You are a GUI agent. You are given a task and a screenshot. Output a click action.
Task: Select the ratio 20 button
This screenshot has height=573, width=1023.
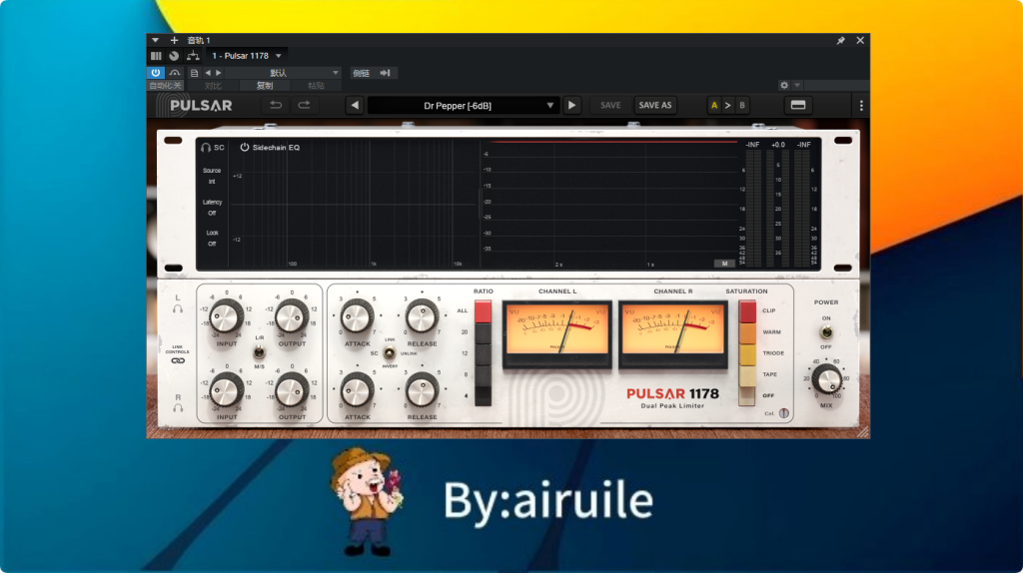coord(483,333)
